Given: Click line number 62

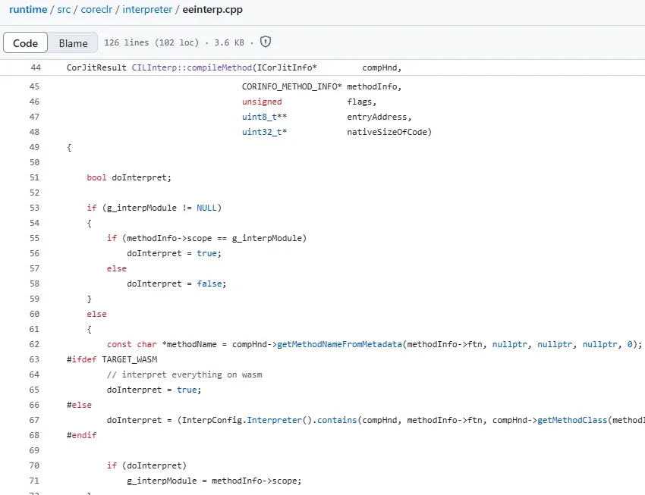Looking at the screenshot, I should point(35,344).
